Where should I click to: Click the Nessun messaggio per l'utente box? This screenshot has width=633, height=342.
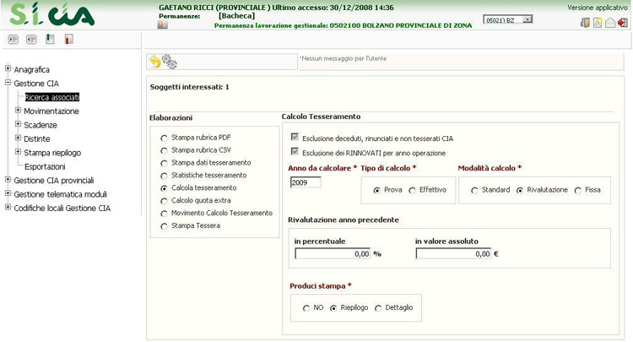point(461,62)
